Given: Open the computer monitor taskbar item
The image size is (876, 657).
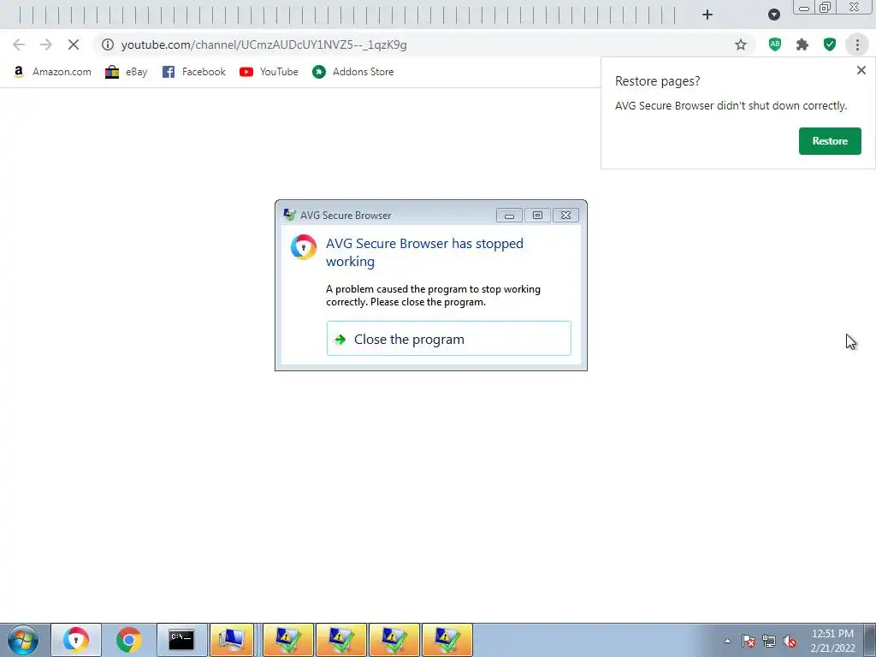Looking at the screenshot, I should 231,640.
